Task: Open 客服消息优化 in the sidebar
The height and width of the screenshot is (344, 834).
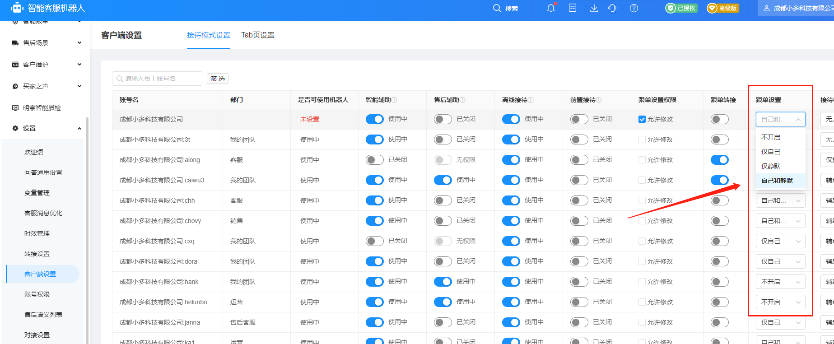Action: pos(43,213)
